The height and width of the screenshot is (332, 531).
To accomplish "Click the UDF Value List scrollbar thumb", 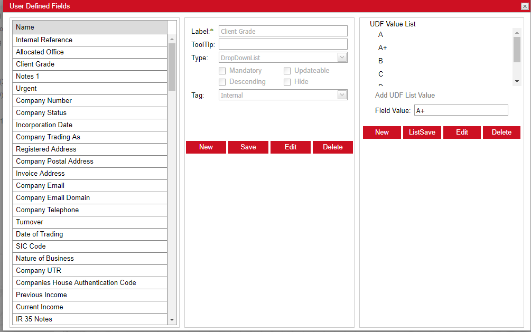I will click(517, 50).
